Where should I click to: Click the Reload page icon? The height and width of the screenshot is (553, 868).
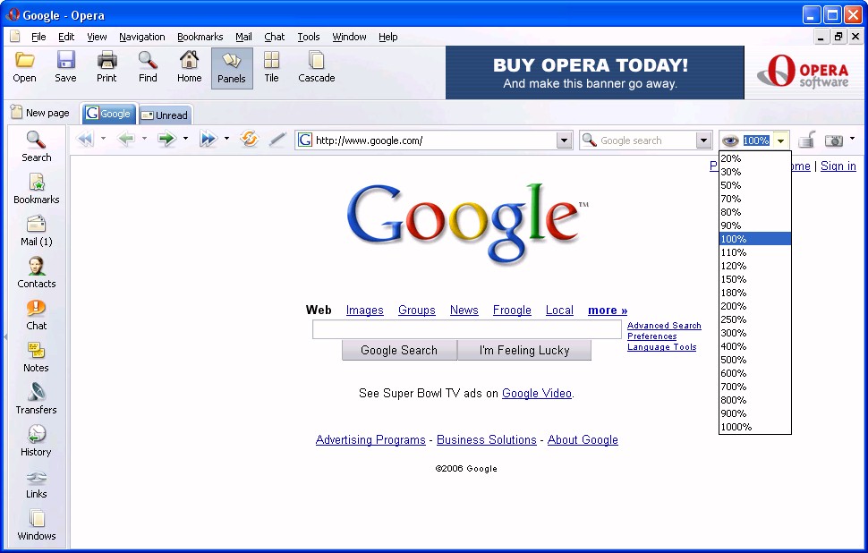pyautogui.click(x=249, y=139)
